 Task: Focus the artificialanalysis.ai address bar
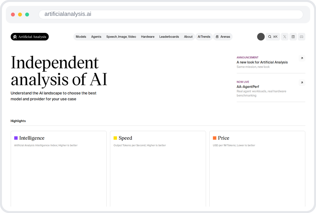coord(171,14)
